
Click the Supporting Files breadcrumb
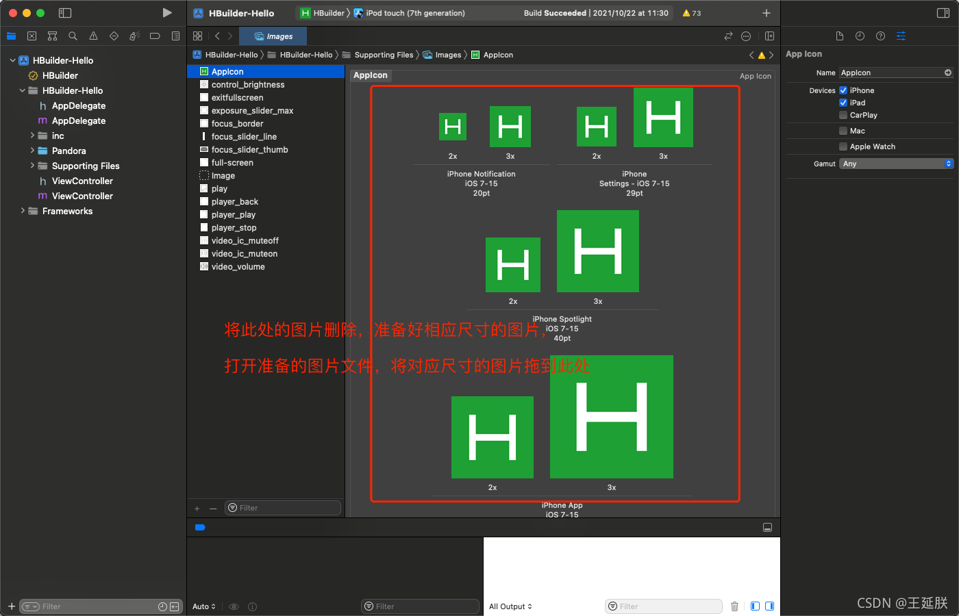(377, 55)
